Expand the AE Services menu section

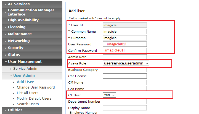tap(19, 4)
